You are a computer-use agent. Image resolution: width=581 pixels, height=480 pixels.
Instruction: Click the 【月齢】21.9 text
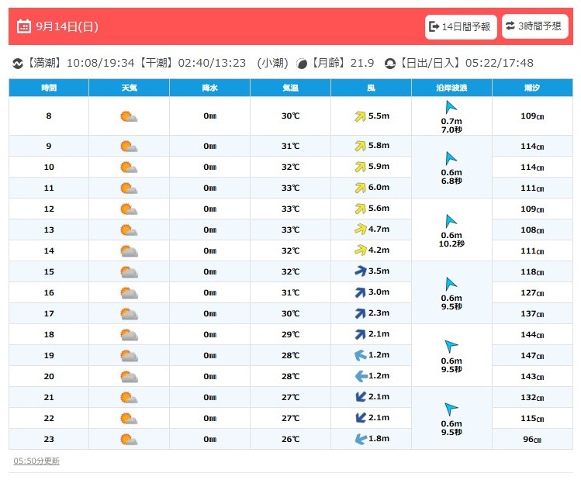click(341, 63)
